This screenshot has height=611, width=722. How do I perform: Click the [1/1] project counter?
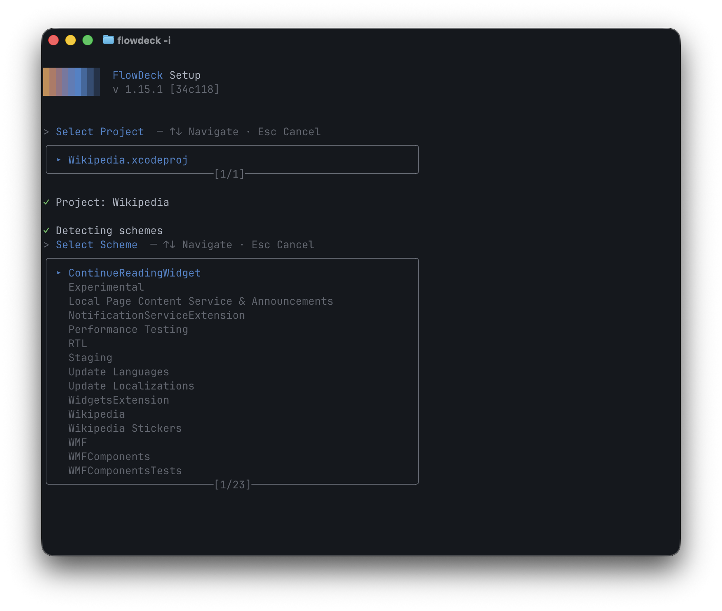pyautogui.click(x=230, y=174)
